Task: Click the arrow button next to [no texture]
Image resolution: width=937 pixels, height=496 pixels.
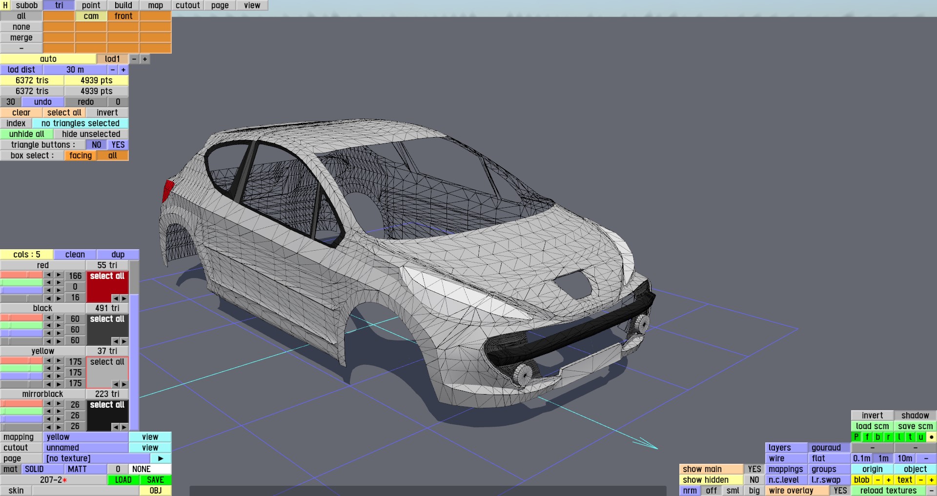Action: point(161,458)
